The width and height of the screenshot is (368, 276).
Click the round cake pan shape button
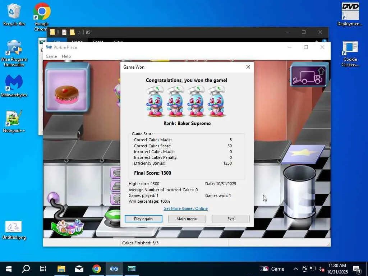[x=116, y=173]
